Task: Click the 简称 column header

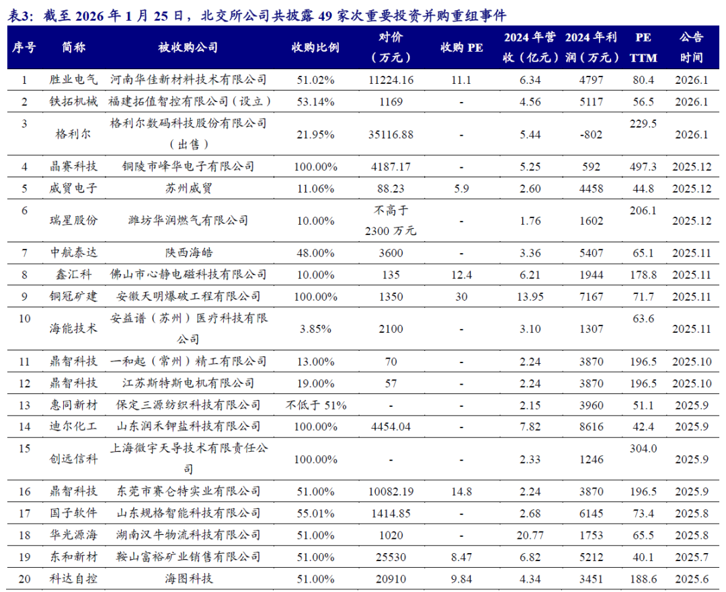Action: pyautogui.click(x=74, y=48)
